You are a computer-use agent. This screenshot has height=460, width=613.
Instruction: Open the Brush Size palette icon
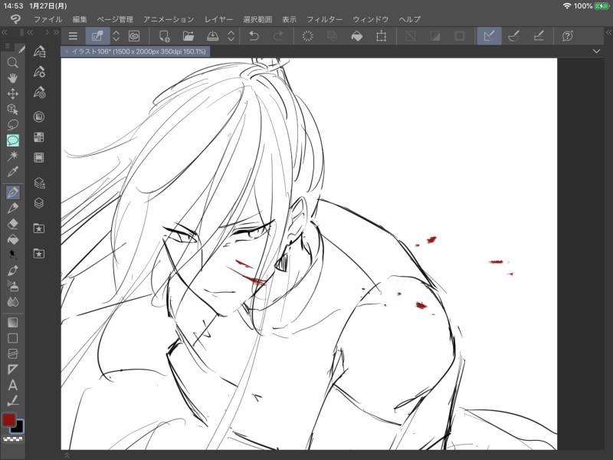[39, 92]
